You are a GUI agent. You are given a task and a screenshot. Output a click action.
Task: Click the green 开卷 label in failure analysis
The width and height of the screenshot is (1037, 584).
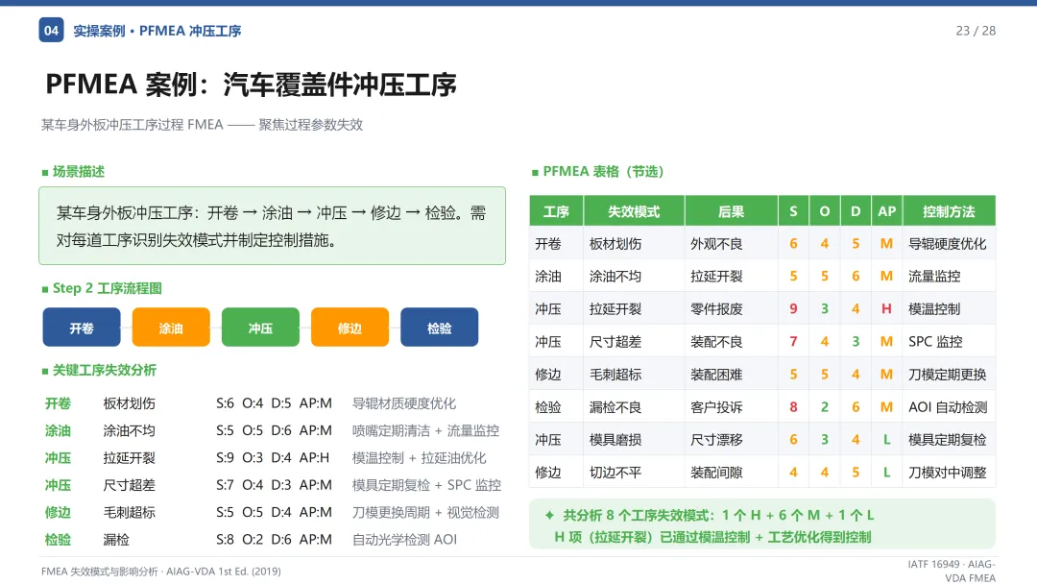point(58,403)
